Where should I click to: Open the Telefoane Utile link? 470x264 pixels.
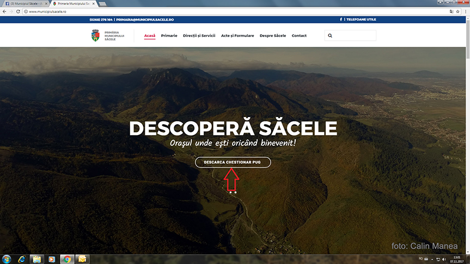pos(361,20)
